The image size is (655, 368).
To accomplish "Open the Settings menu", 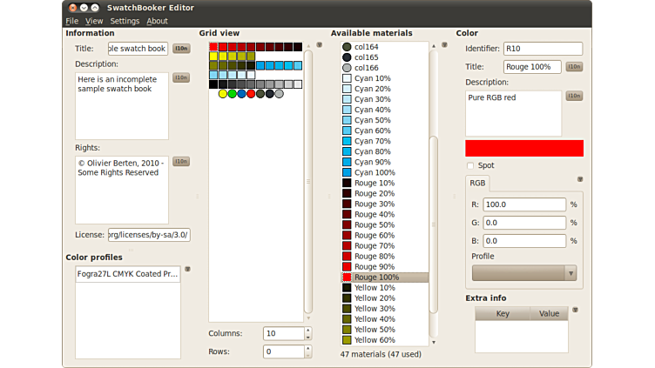I will pyautogui.click(x=125, y=21).
